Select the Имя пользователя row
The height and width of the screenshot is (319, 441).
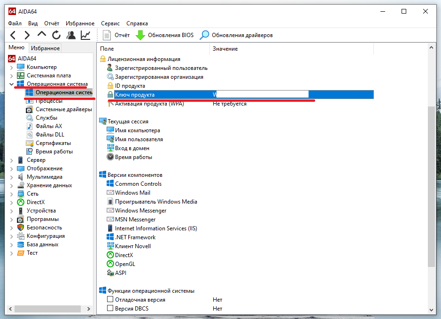(139, 139)
